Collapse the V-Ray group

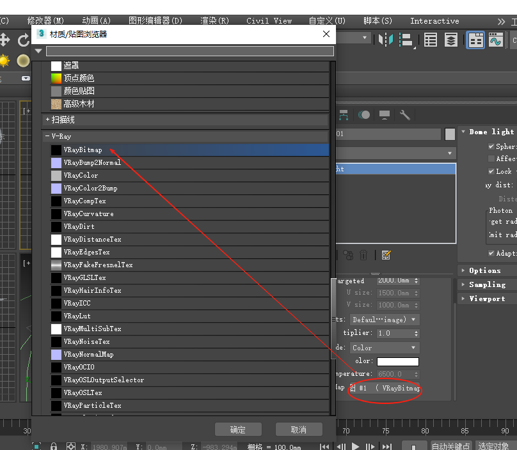[47, 136]
